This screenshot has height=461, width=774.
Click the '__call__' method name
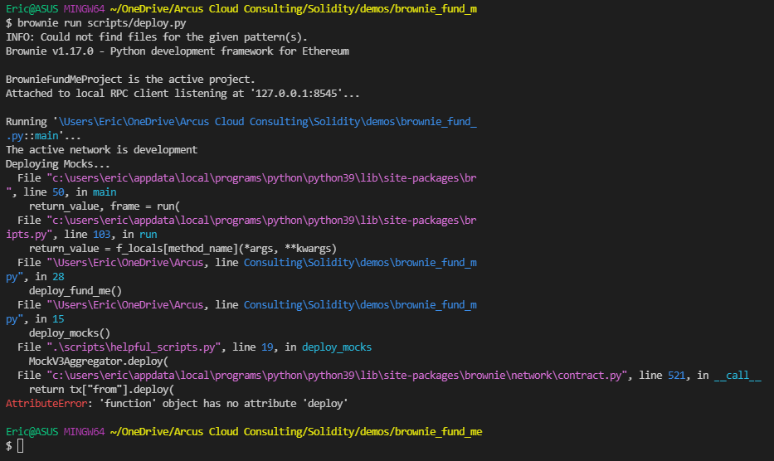point(737,376)
